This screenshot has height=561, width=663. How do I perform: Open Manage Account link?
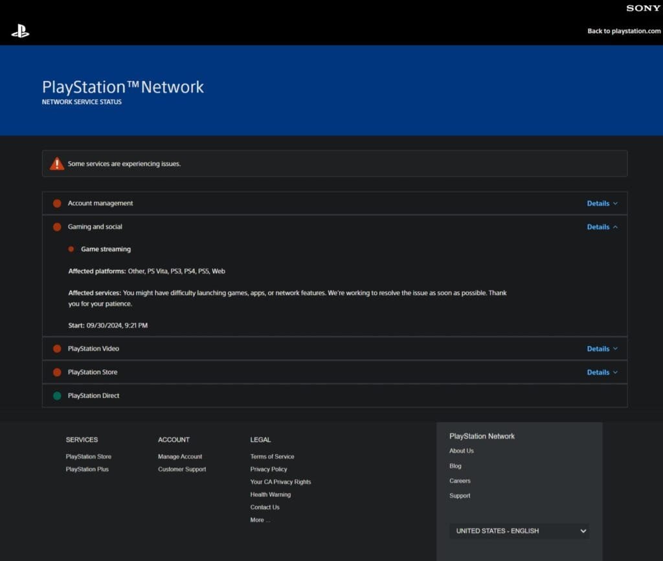(180, 457)
